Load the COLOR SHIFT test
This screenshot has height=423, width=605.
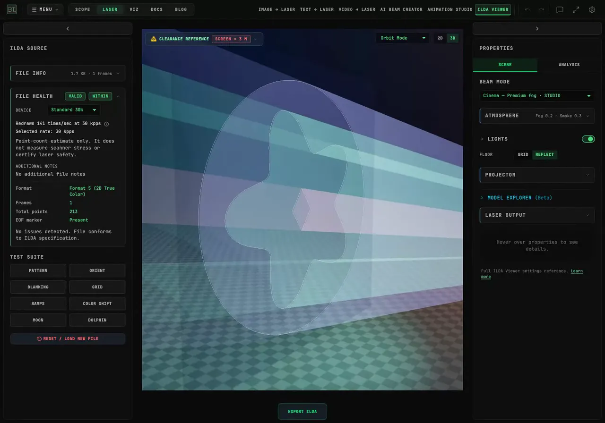97,304
